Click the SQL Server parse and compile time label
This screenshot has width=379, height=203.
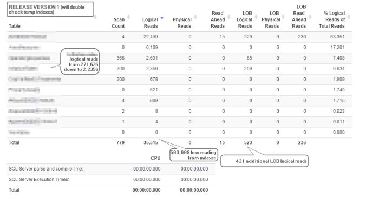[46, 169]
